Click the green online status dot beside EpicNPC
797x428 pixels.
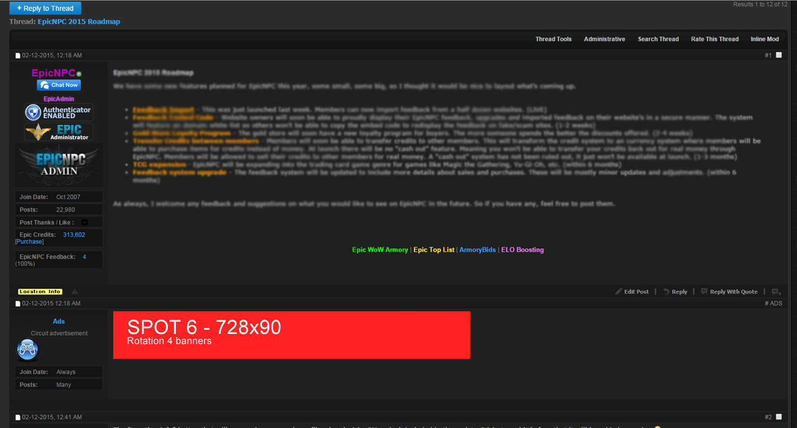pos(79,74)
